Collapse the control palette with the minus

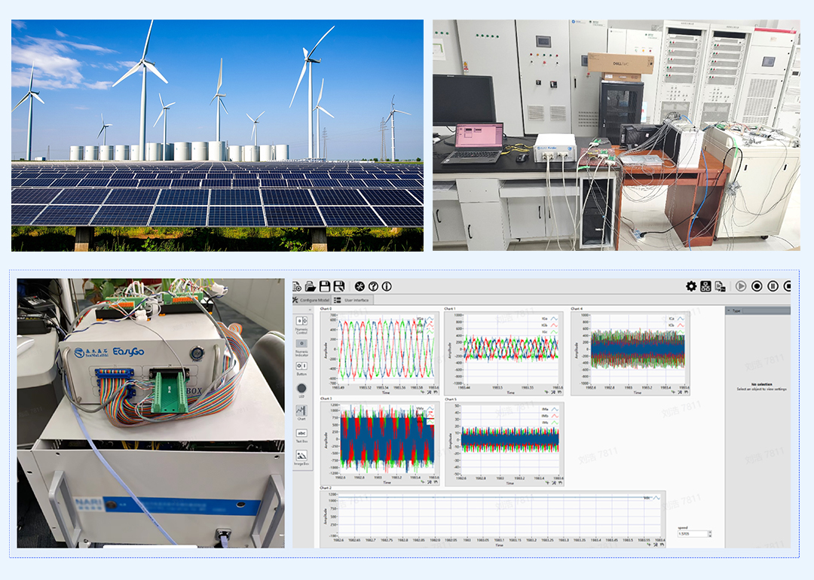pos(311,310)
